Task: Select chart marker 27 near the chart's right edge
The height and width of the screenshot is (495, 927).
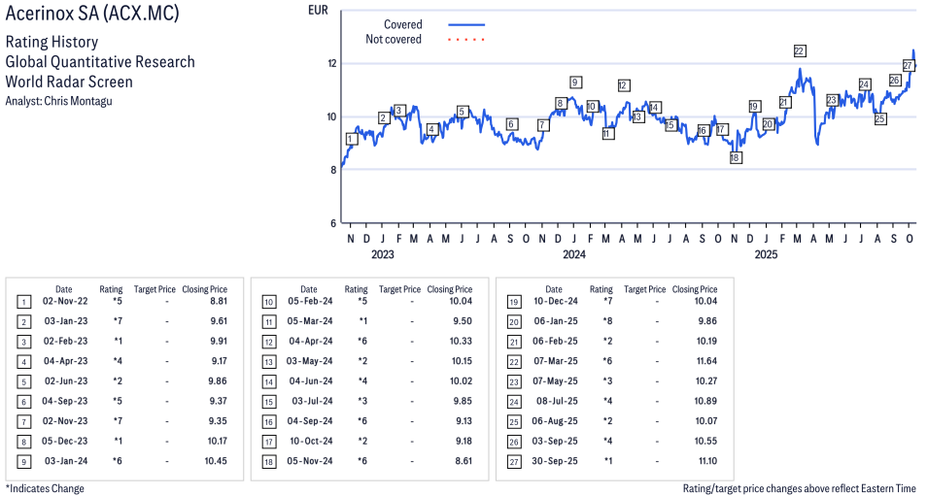Action: tap(908, 65)
